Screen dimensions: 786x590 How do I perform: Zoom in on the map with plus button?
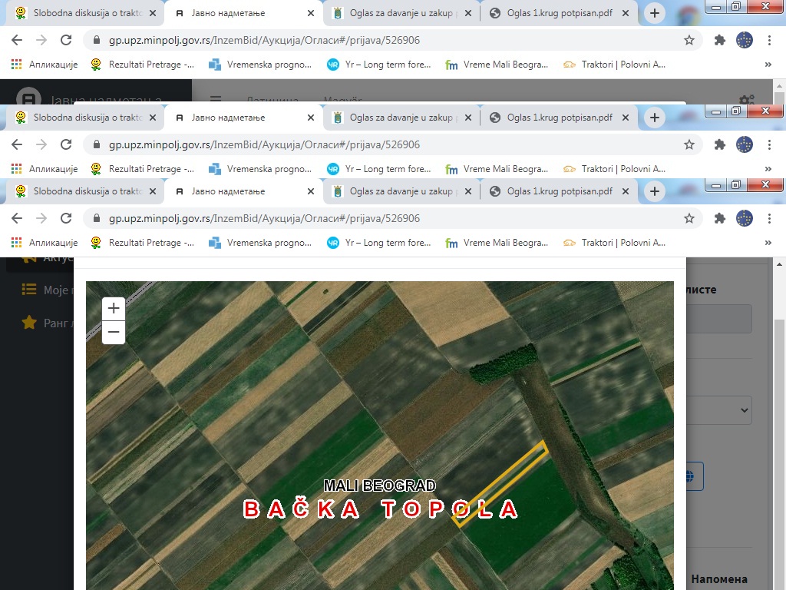click(114, 308)
